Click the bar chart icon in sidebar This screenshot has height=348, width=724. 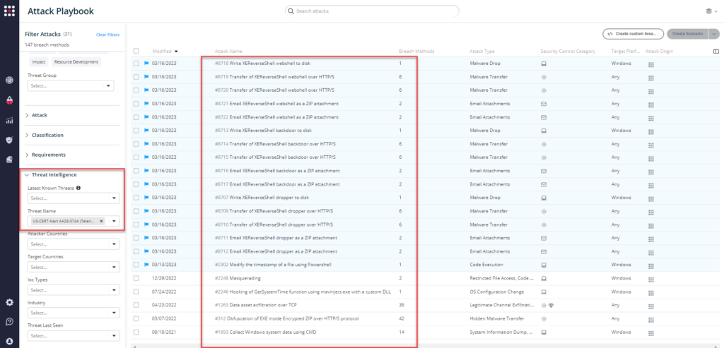coord(9,121)
